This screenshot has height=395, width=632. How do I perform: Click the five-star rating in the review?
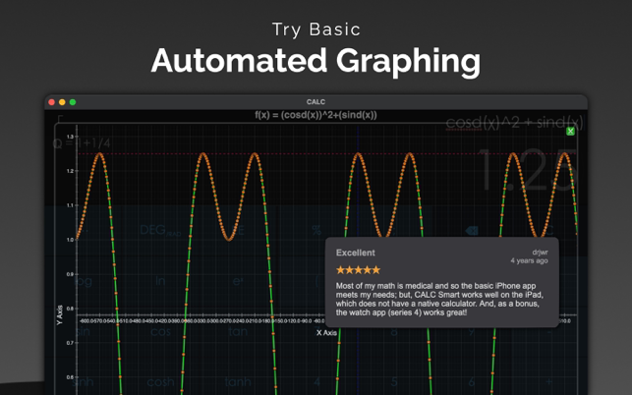(x=358, y=270)
